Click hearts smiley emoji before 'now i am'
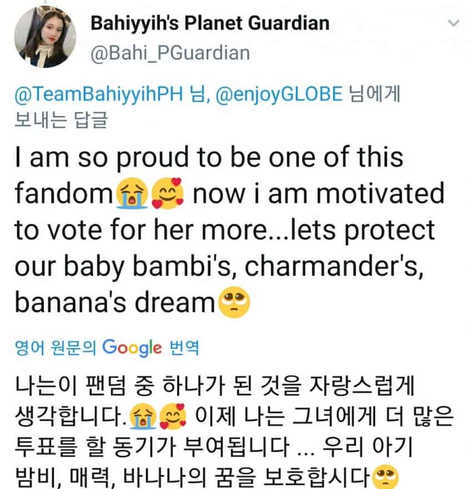 pyautogui.click(x=163, y=195)
